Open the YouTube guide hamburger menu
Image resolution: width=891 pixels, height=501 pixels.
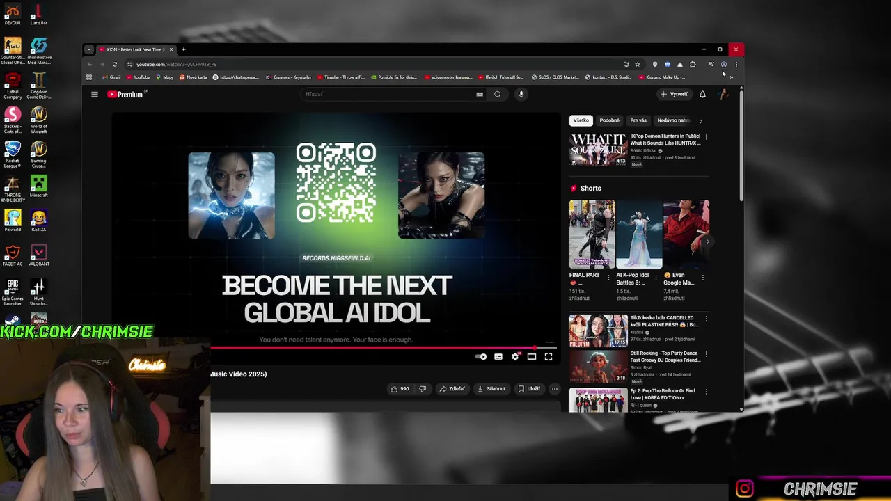click(95, 94)
